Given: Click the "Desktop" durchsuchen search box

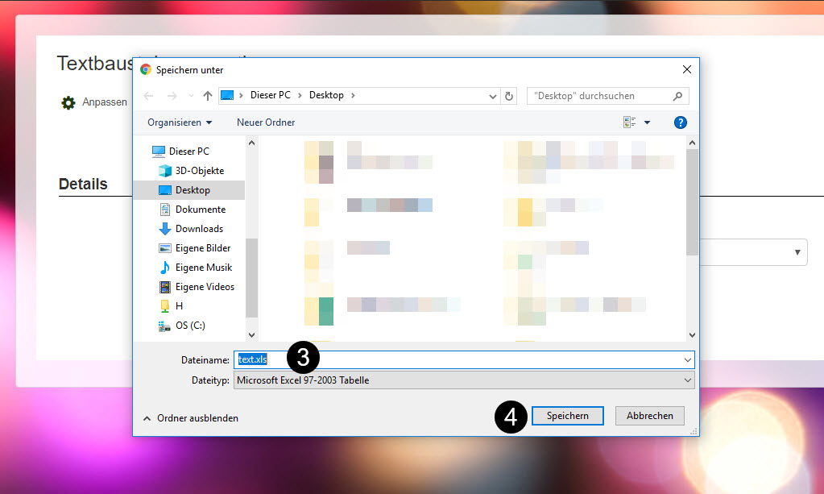Looking at the screenshot, I should click(600, 96).
